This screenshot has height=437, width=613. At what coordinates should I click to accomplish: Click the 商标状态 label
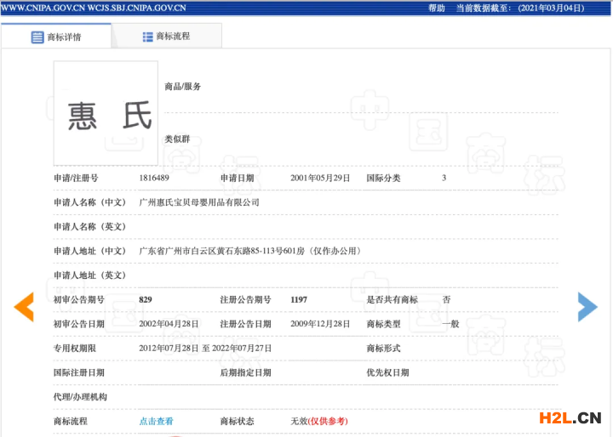pos(238,421)
